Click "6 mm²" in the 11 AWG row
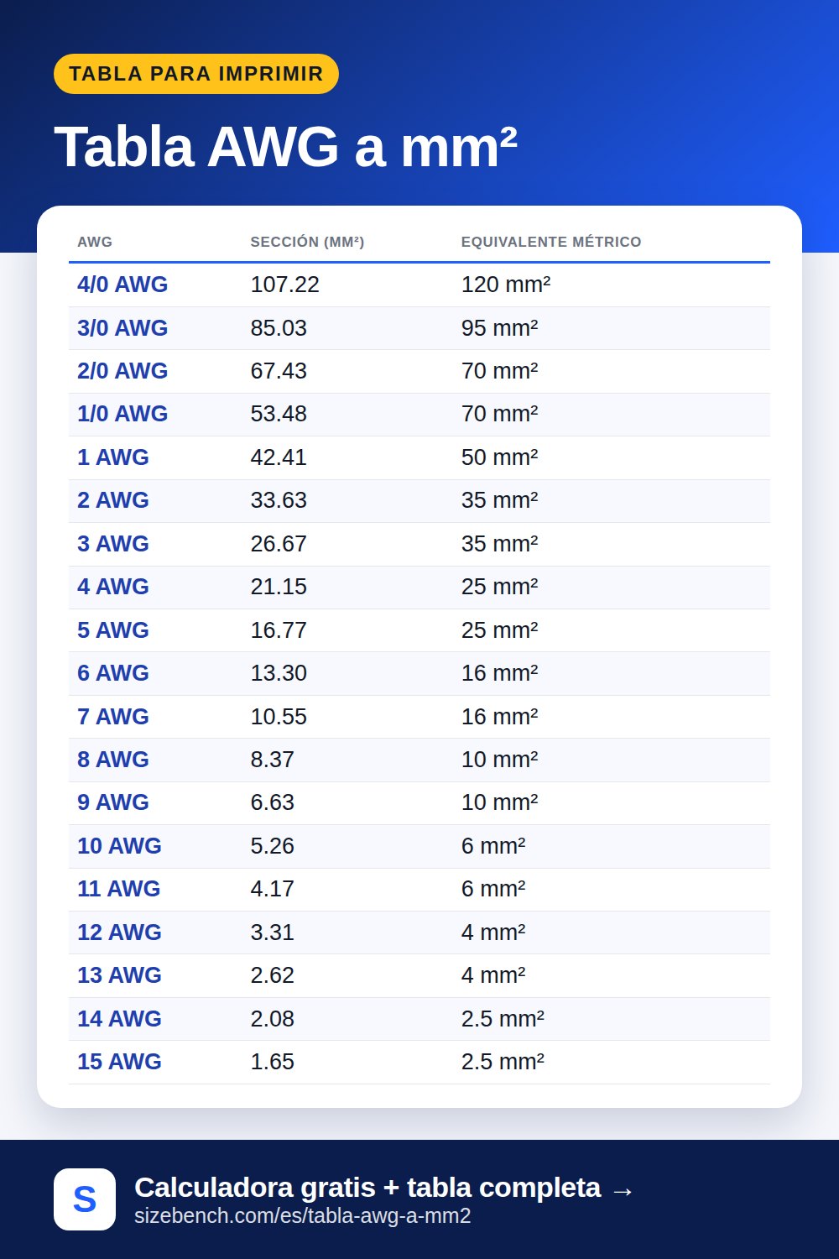 coord(493,889)
